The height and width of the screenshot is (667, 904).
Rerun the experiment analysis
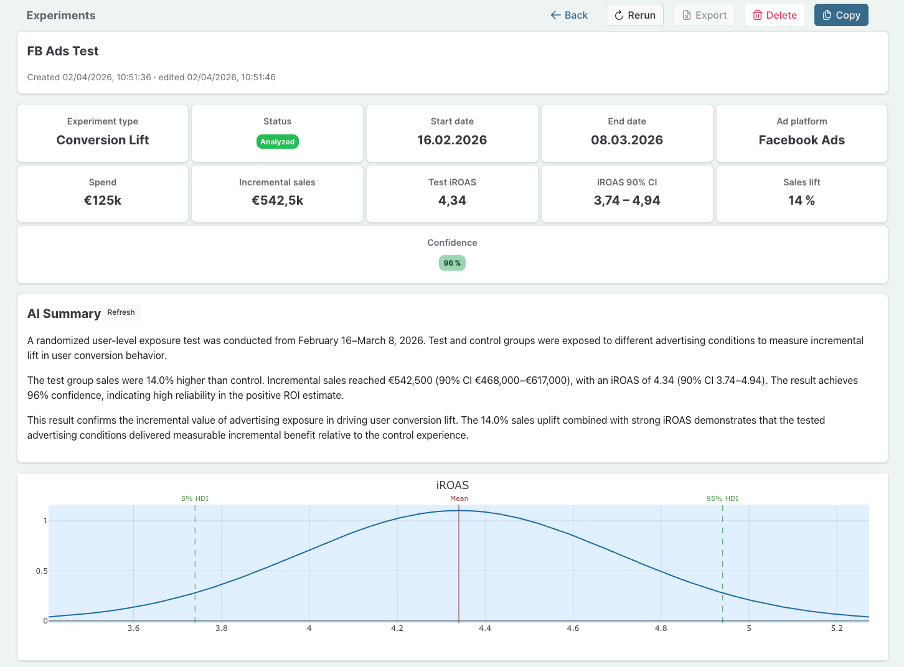pos(634,15)
